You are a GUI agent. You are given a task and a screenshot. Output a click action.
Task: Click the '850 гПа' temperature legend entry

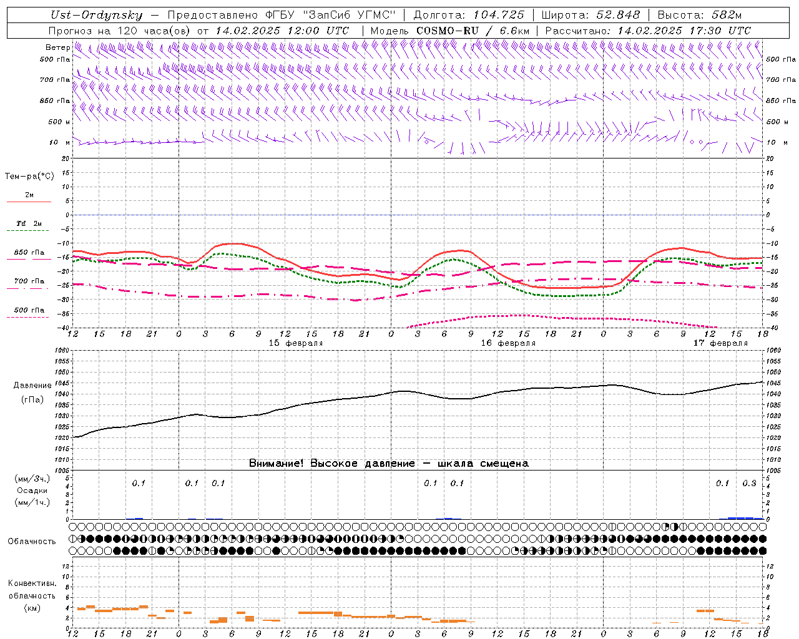coord(29,253)
